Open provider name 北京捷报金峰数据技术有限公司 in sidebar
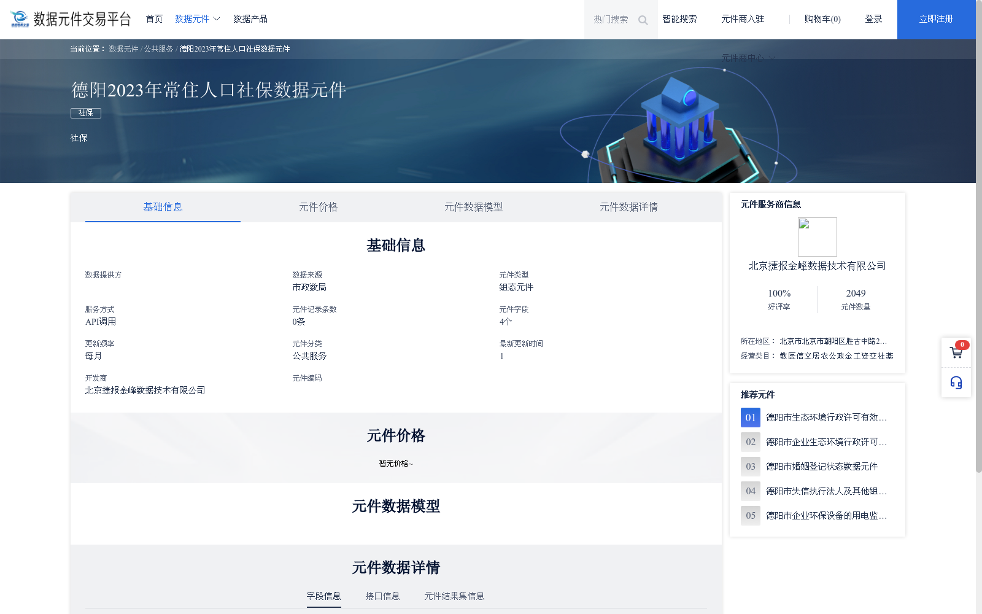Screen dimensions: 982x614 tap(817, 266)
